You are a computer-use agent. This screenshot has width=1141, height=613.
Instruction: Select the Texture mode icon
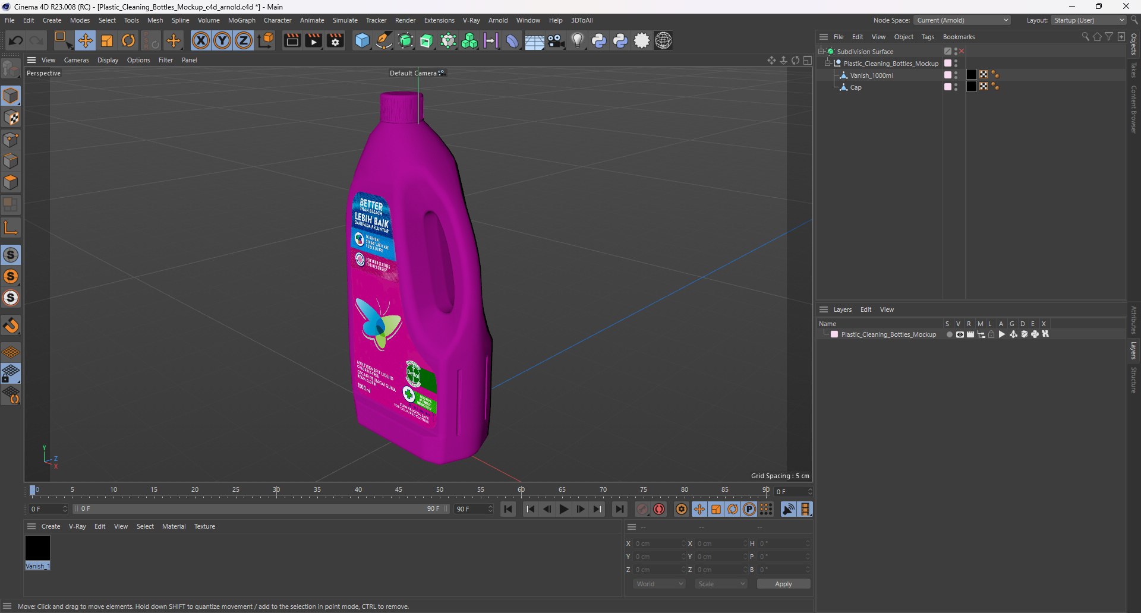pyautogui.click(x=11, y=118)
